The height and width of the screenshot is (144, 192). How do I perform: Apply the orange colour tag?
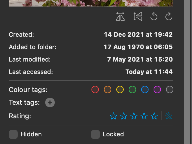[x=108, y=90]
